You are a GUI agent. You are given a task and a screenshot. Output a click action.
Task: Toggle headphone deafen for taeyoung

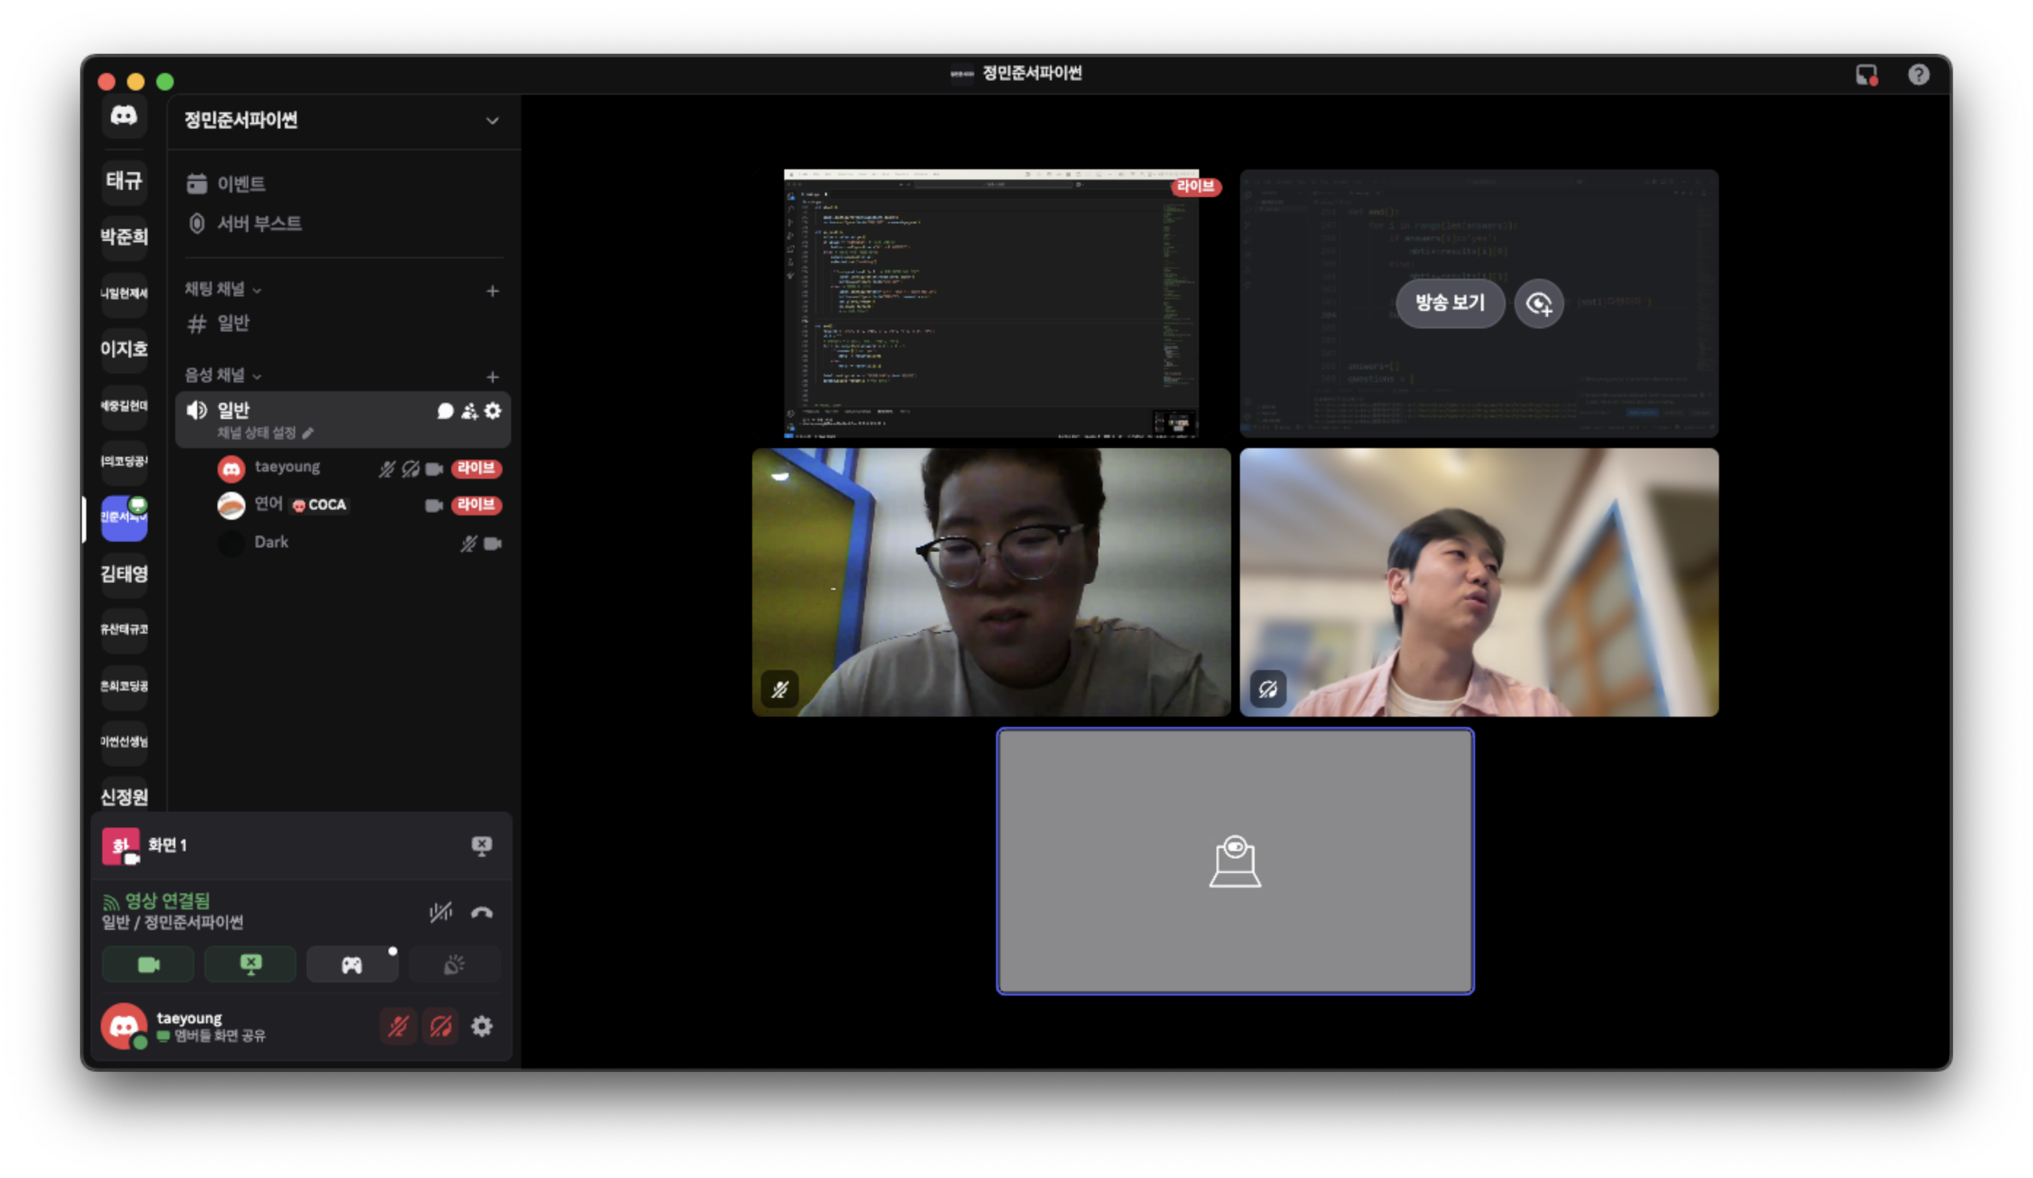(x=440, y=1026)
